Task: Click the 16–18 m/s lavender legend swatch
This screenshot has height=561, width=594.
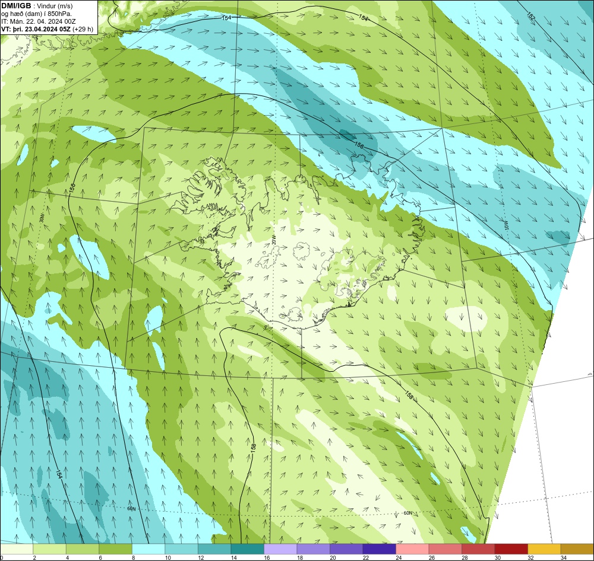Action: [280, 549]
